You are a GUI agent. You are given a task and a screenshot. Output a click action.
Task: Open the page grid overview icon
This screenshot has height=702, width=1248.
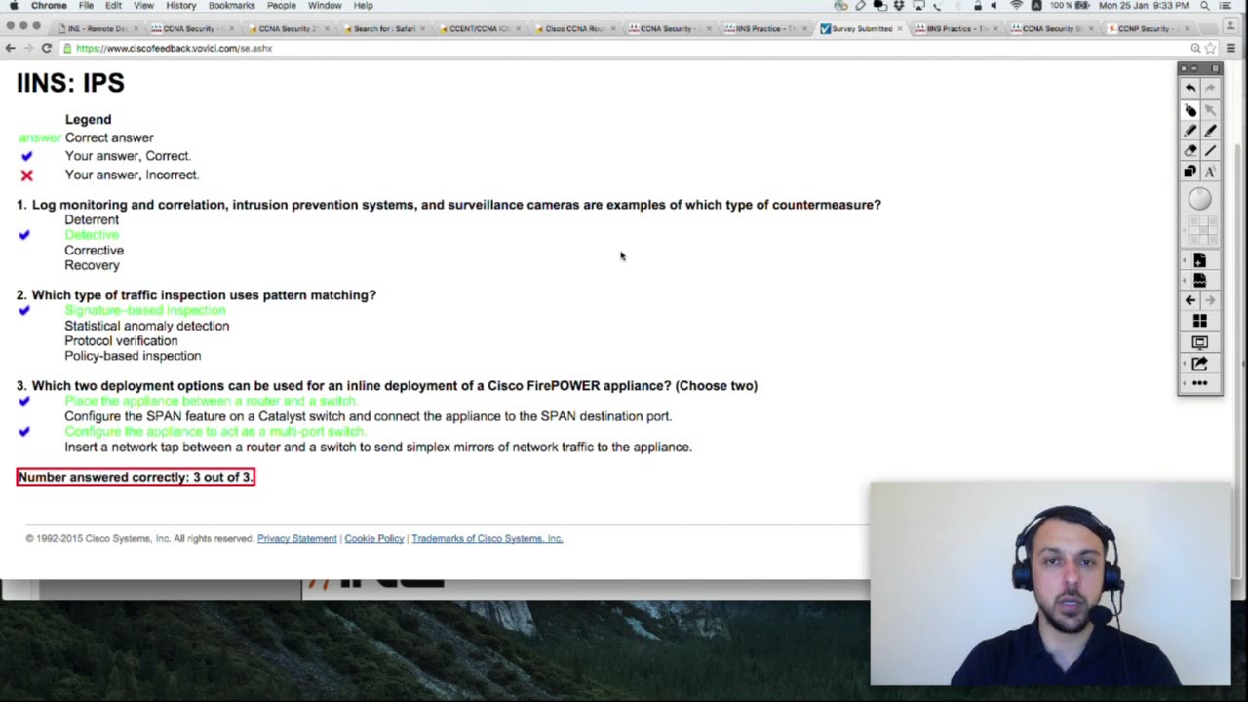tap(1199, 322)
